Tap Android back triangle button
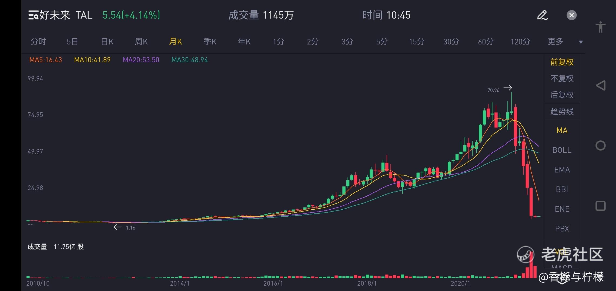616x291 pixels. pos(600,86)
